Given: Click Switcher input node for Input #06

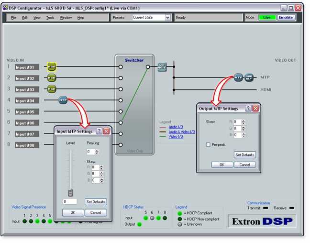Looking at the screenshot, I should pyautogui.click(x=121, y=122).
